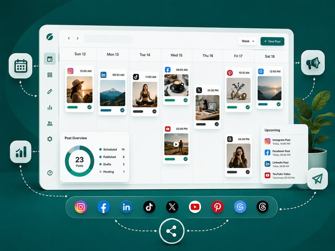Select the blue G icon in network bar

pos(240,207)
